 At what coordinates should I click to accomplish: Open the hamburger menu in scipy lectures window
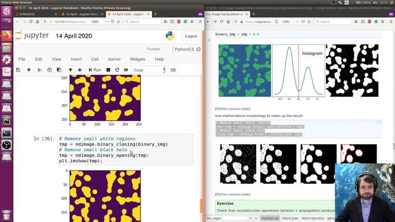point(391,22)
